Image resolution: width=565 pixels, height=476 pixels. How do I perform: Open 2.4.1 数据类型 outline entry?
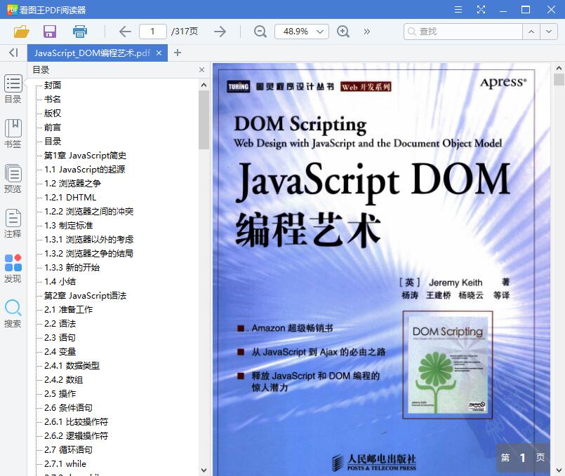(x=72, y=366)
